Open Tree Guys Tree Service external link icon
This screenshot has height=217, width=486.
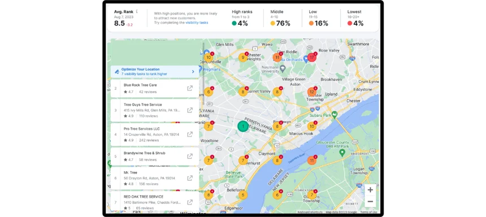[190, 110]
